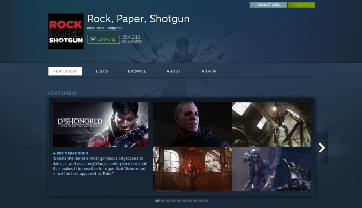Click the Rock, Paper, Shotgun page title
This screenshot has height=208, width=362.
point(138,19)
